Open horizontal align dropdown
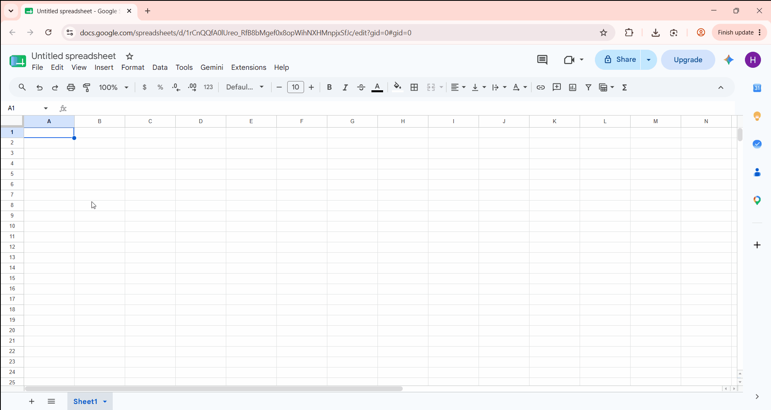771x410 pixels. [x=458, y=87]
